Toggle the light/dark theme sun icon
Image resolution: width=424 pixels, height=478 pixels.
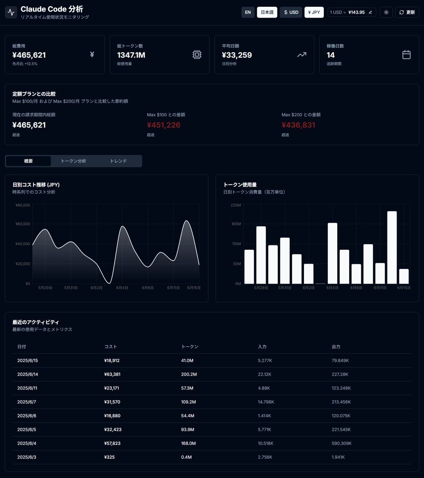tap(386, 12)
